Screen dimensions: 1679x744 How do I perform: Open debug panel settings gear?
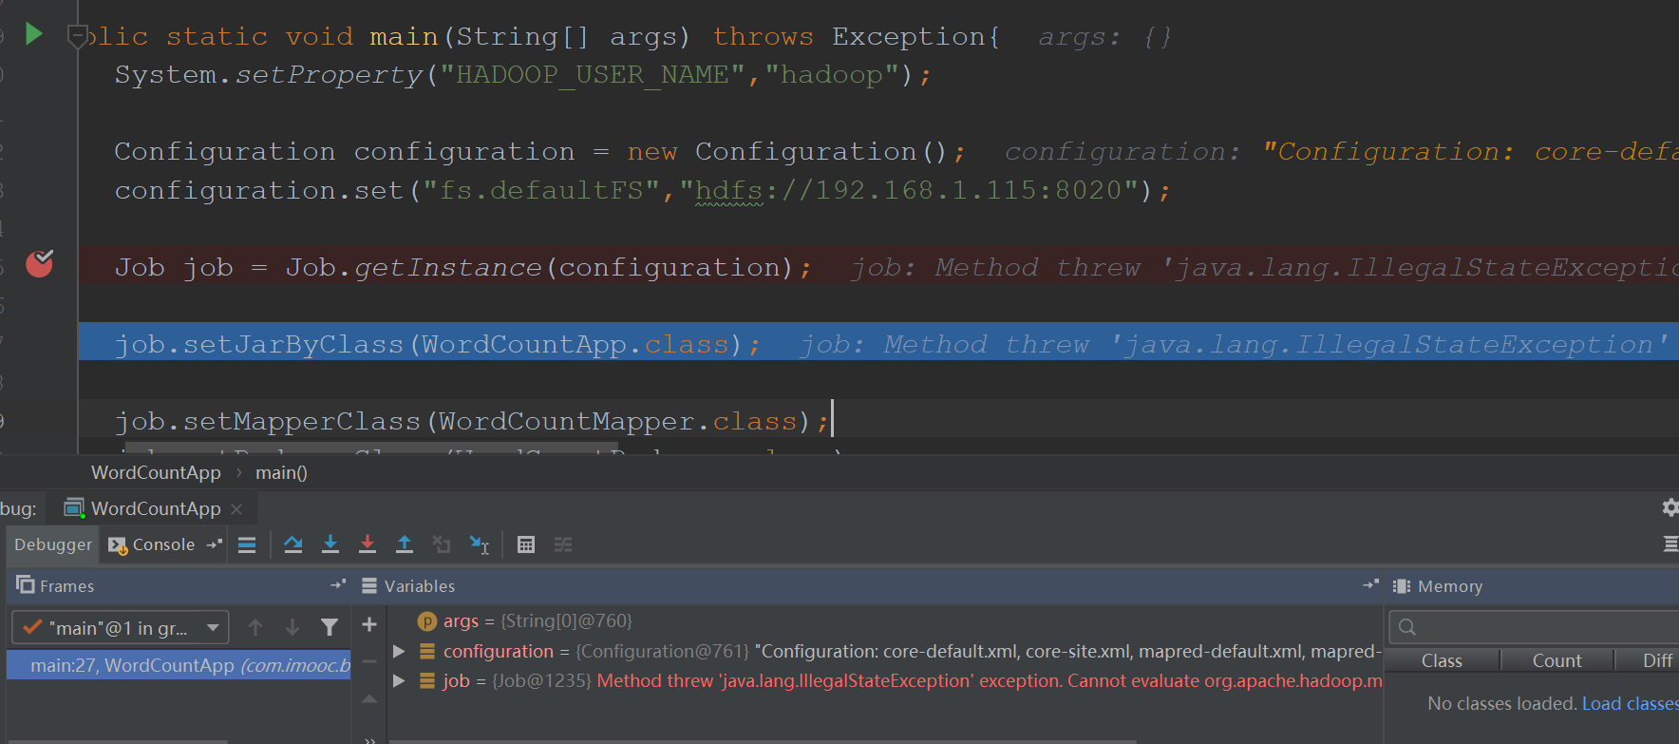(x=1670, y=508)
